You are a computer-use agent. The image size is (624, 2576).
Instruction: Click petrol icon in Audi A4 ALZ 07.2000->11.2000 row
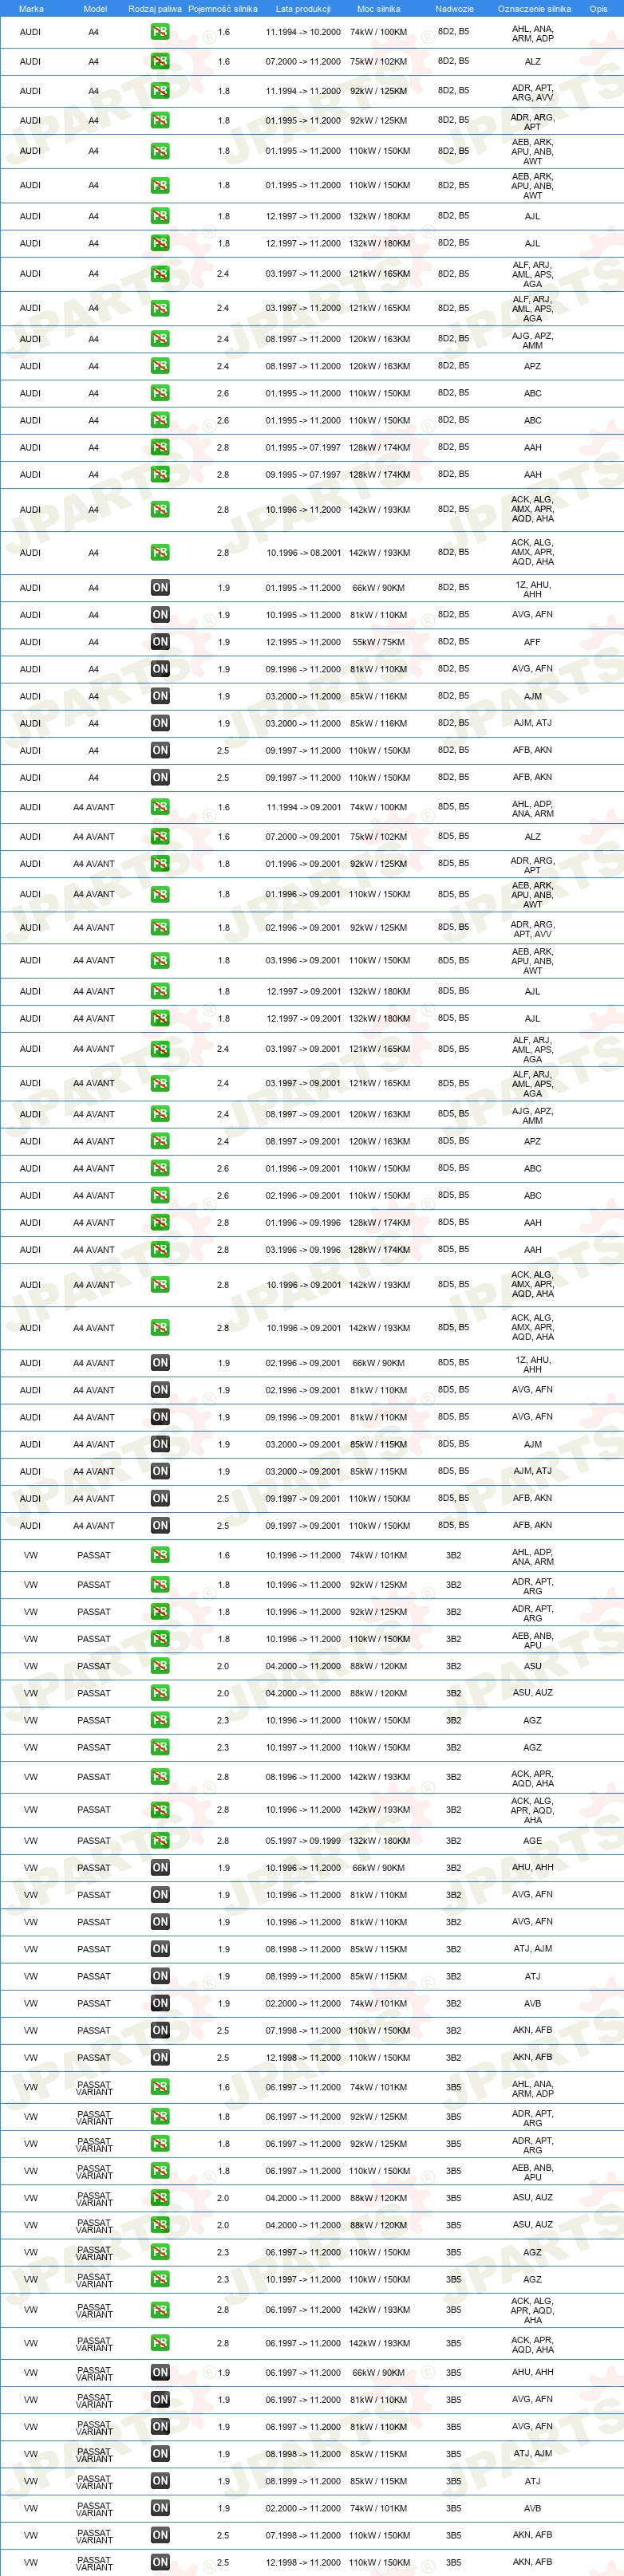tap(160, 62)
